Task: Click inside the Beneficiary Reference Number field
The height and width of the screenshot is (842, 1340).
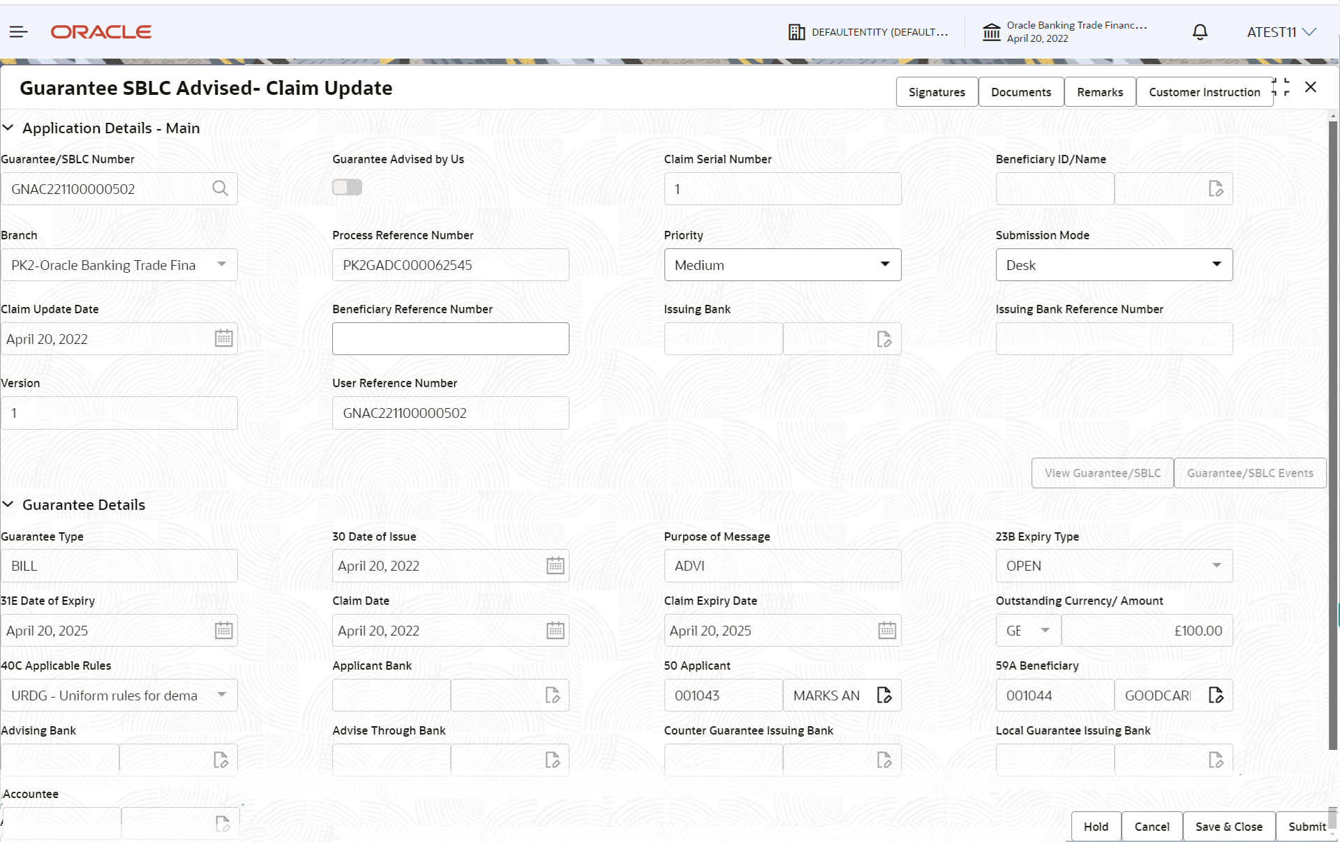Action: pyautogui.click(x=450, y=338)
